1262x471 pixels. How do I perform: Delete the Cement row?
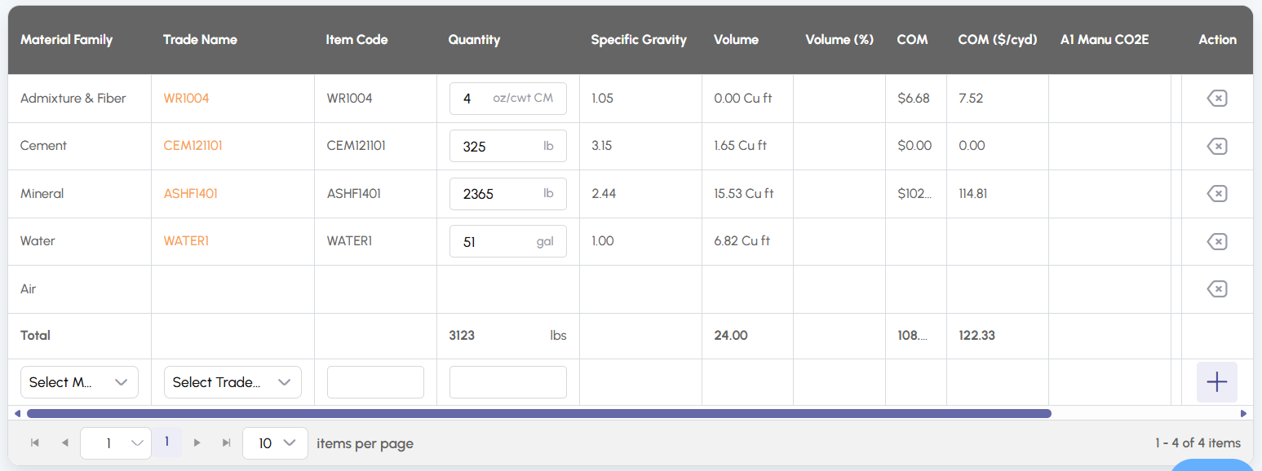[1216, 147]
